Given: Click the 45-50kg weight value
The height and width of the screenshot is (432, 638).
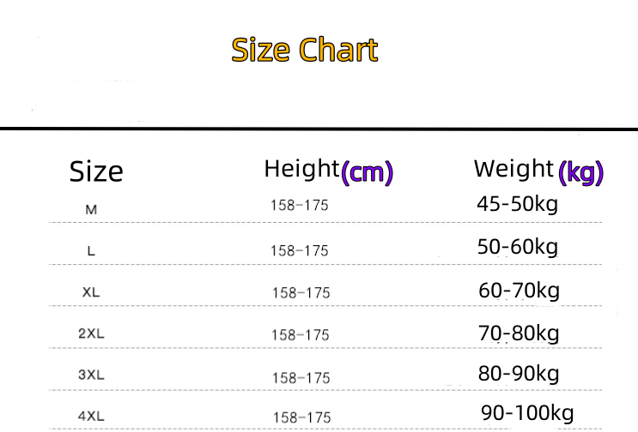Looking at the screenshot, I should click(x=517, y=205).
